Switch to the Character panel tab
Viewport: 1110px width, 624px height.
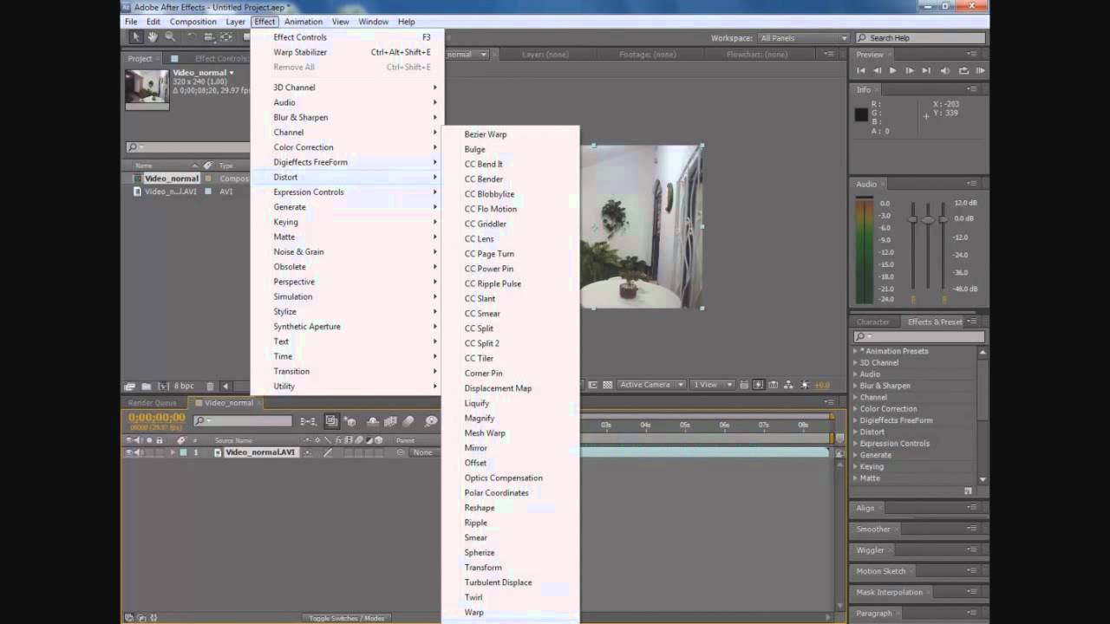click(x=873, y=322)
